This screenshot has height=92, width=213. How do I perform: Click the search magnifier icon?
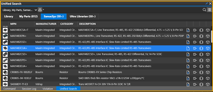204,10
